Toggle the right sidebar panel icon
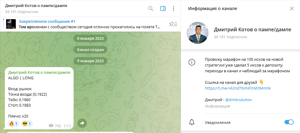 pyautogui.click(x=163, y=9)
